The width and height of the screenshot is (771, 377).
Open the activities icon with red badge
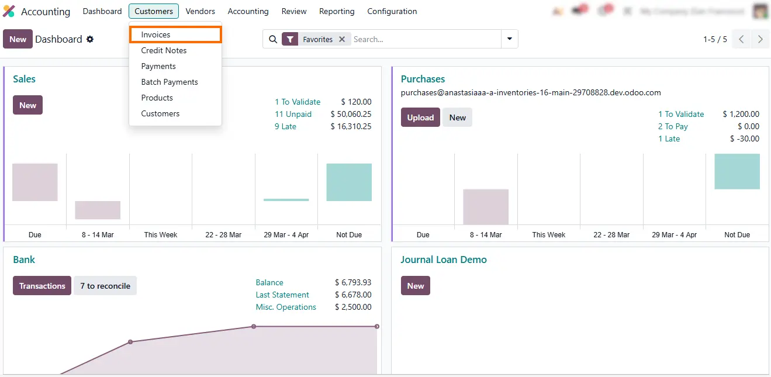click(x=605, y=11)
